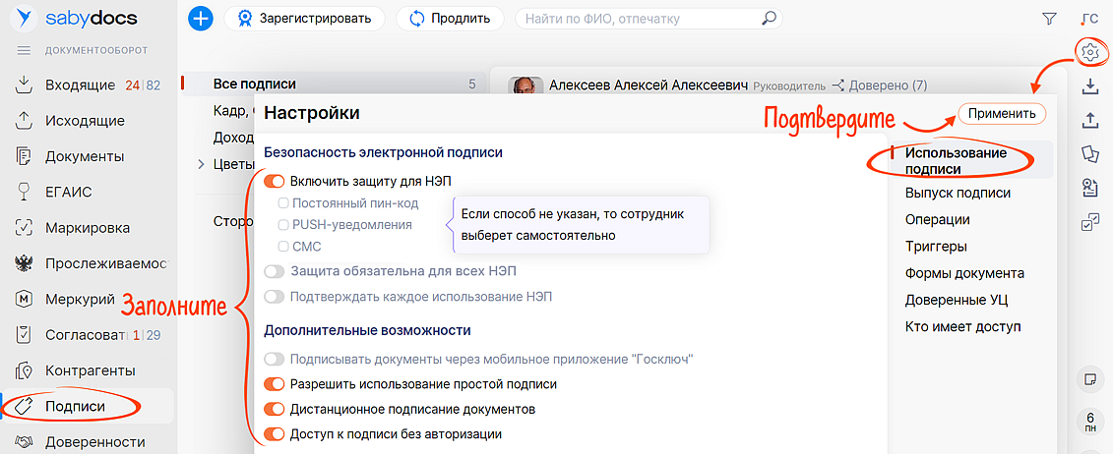Check the 'СМС' checkbox
Image resolution: width=1113 pixels, height=454 pixels.
pyautogui.click(x=283, y=247)
